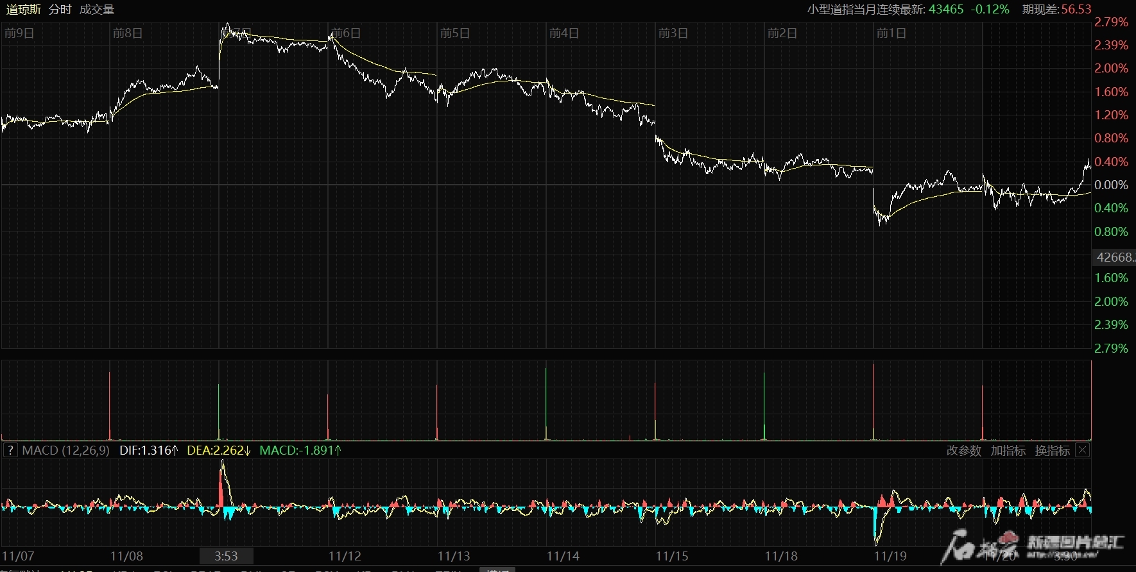Click the 前6日 day header
Image resolution: width=1136 pixels, height=572 pixels.
click(x=346, y=33)
